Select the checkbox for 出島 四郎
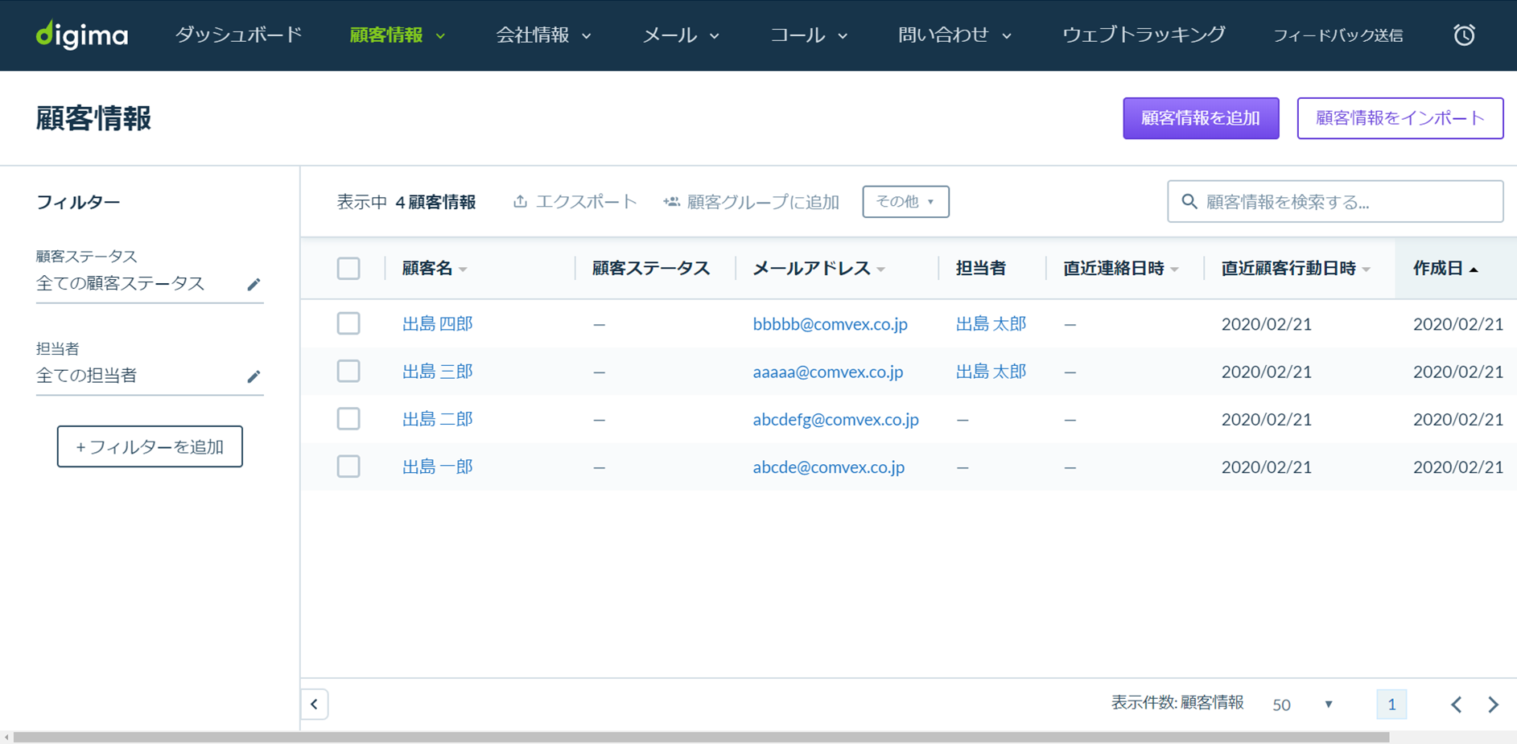1517x744 pixels. point(348,323)
